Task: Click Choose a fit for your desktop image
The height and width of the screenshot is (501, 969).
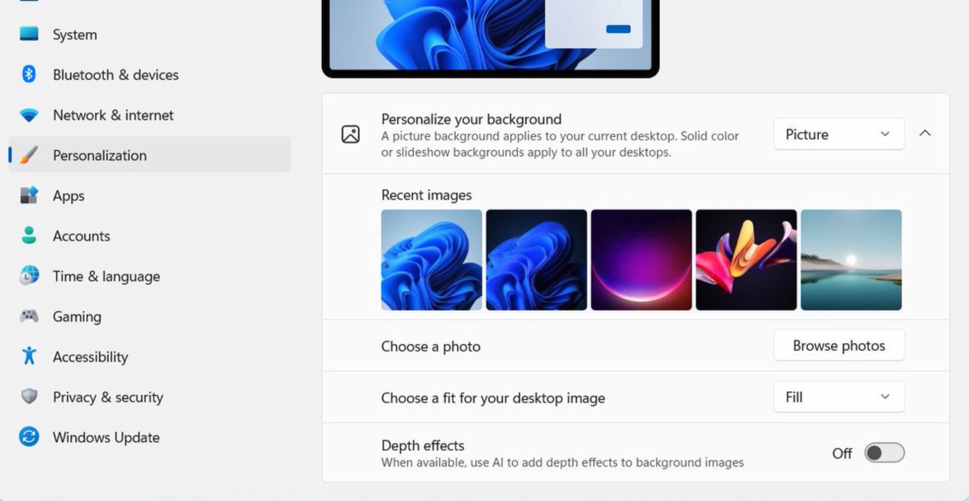Action: click(x=493, y=398)
